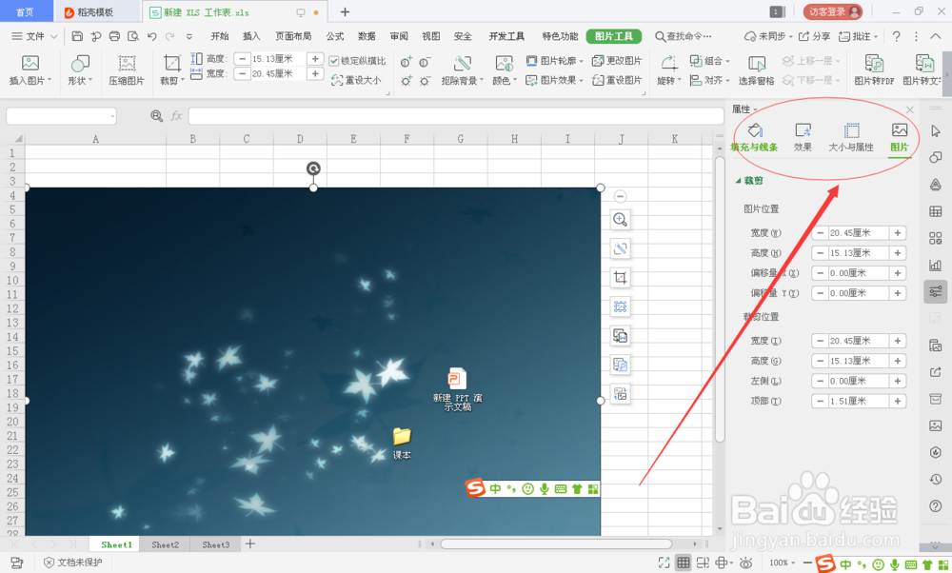The height and width of the screenshot is (573, 952).
Task: Open the Insert (插入) ribbon tab
Action: [x=251, y=36]
